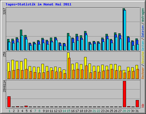Click the 'Dateien' legend label
The width and height of the screenshot is (146, 114).
pyautogui.click(x=143, y=31)
